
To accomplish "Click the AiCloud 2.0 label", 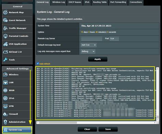I will [x=15, y=52].
